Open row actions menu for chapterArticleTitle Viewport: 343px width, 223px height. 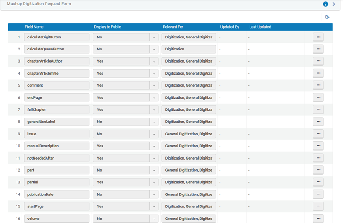pos(318,73)
